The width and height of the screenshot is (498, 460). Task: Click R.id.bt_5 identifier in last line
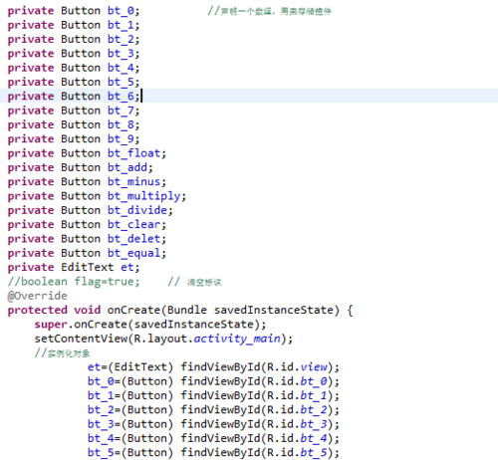click(297, 453)
